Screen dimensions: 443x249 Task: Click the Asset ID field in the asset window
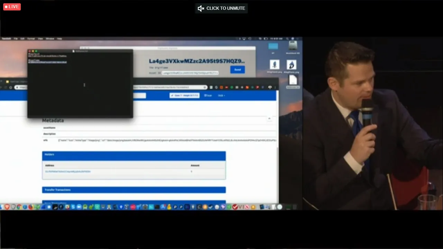coord(190,73)
